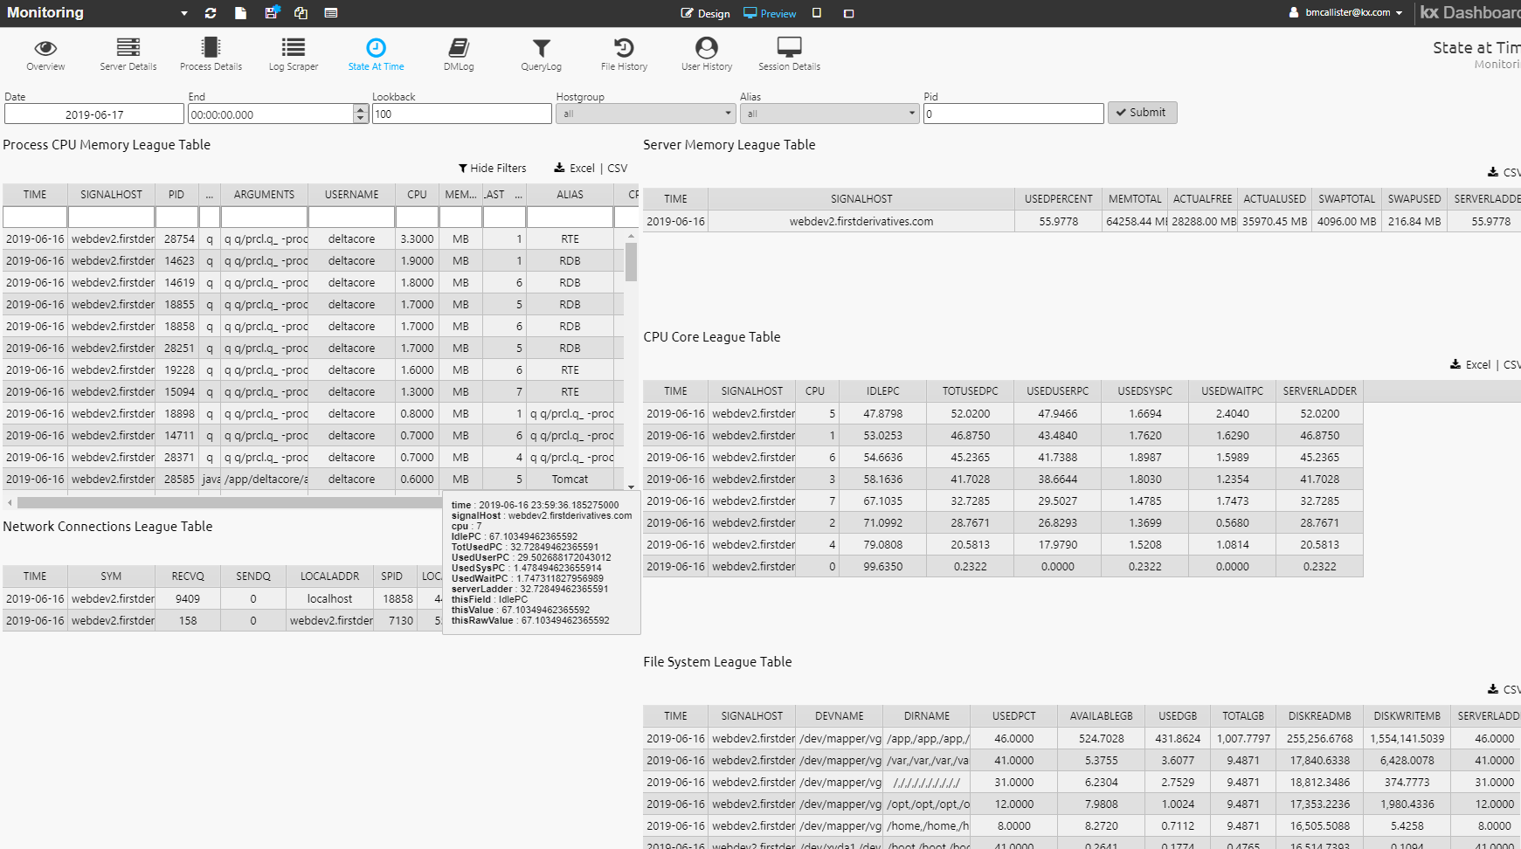Click the ALIAS filter box in process table
Screen dimensions: 1521x849
coord(570,217)
